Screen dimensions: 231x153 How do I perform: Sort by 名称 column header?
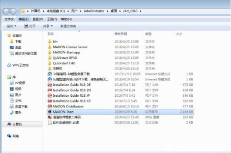pyautogui.click(x=50, y=34)
